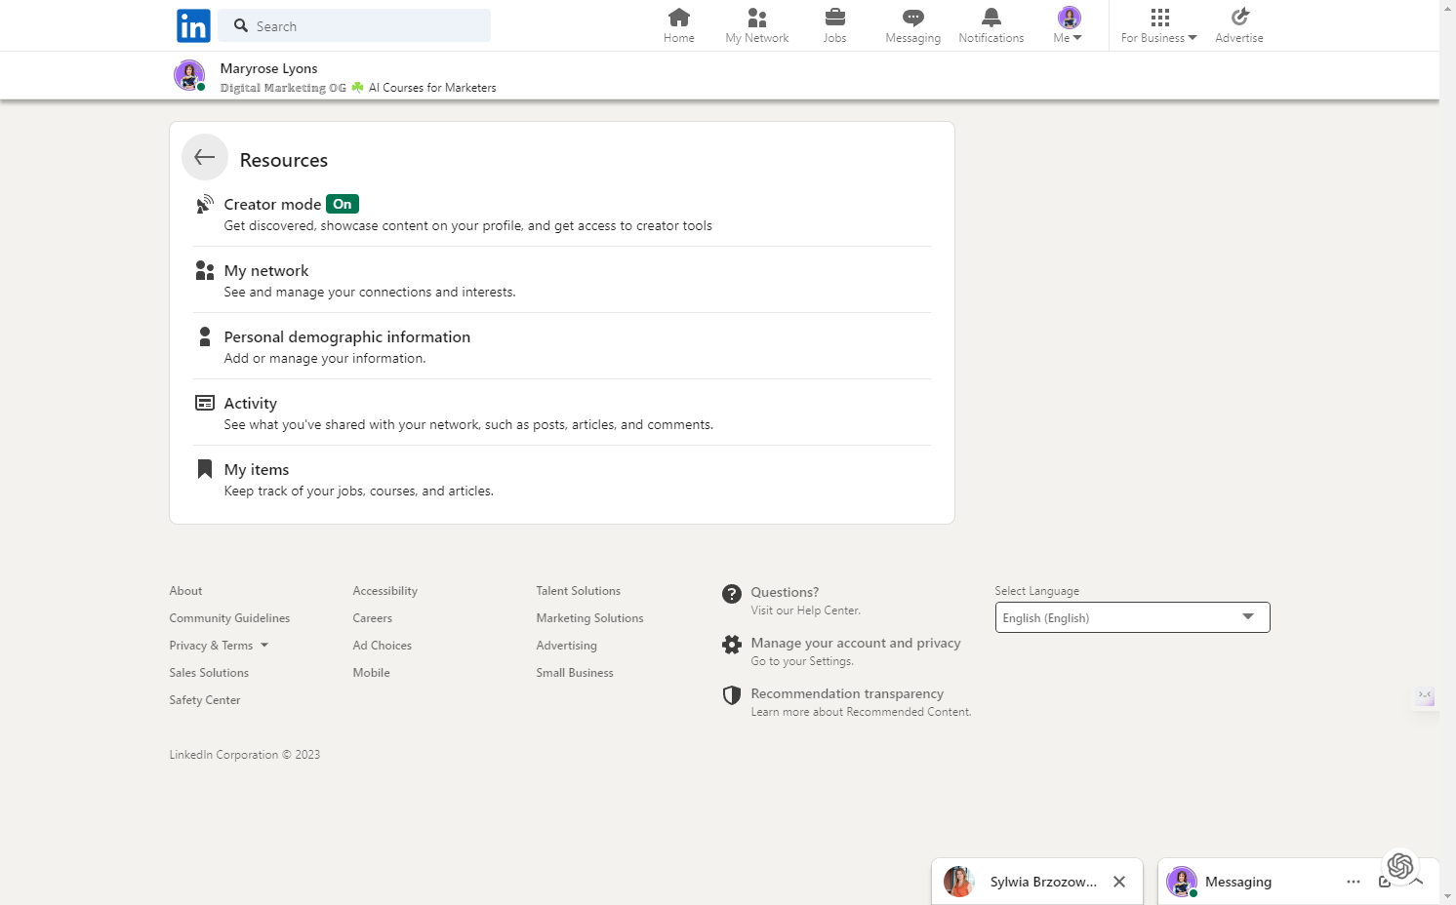Open the Safety Center link

point(205,700)
